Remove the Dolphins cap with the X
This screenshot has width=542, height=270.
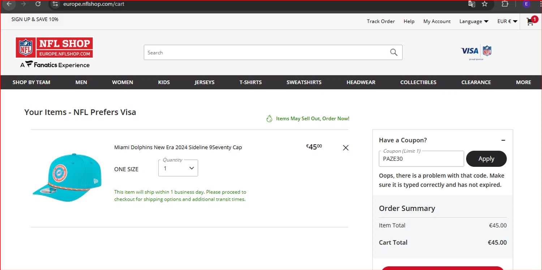[345, 148]
